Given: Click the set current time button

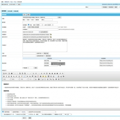Looking at the screenshot, I should (44, 32).
